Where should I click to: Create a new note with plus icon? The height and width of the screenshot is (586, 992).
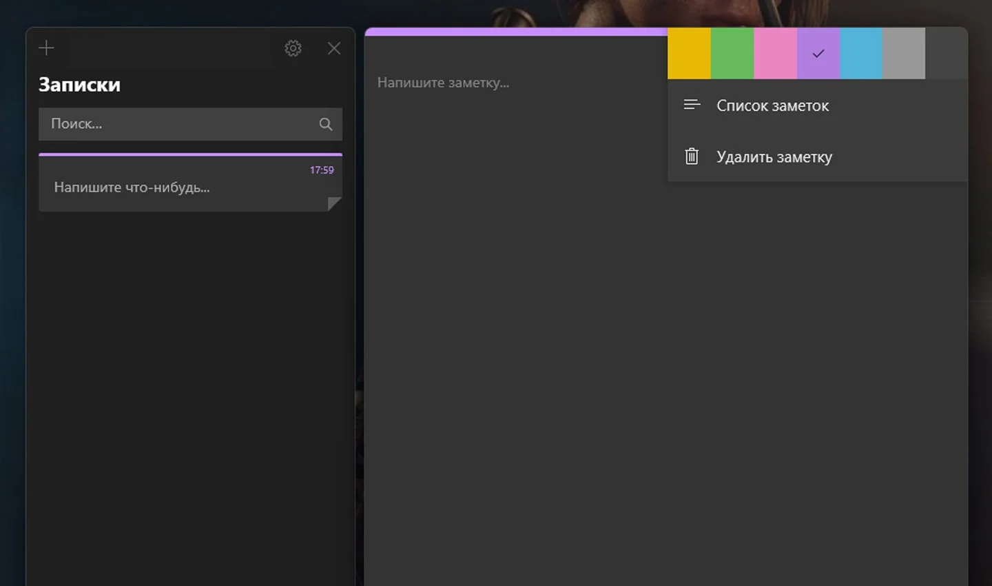pyautogui.click(x=46, y=48)
